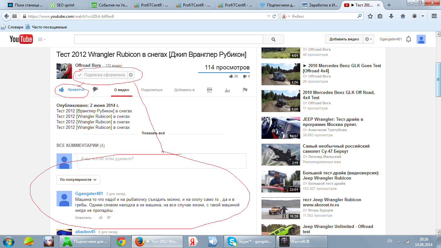Screen dimensions: 441x248
Task: Click the reload page icon
Action: (274, 16)
